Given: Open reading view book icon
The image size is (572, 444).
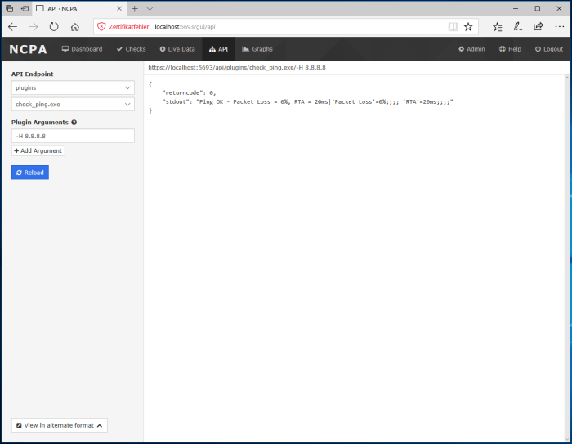Looking at the screenshot, I should coord(453,27).
